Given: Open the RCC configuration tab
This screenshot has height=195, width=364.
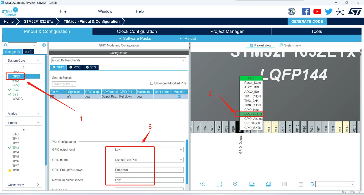Looking at the screenshot, I should [x=75, y=67].
